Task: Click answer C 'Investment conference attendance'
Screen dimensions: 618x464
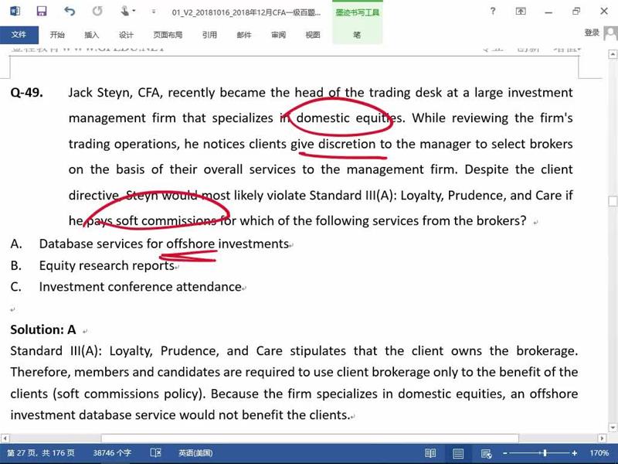Action: (140, 287)
